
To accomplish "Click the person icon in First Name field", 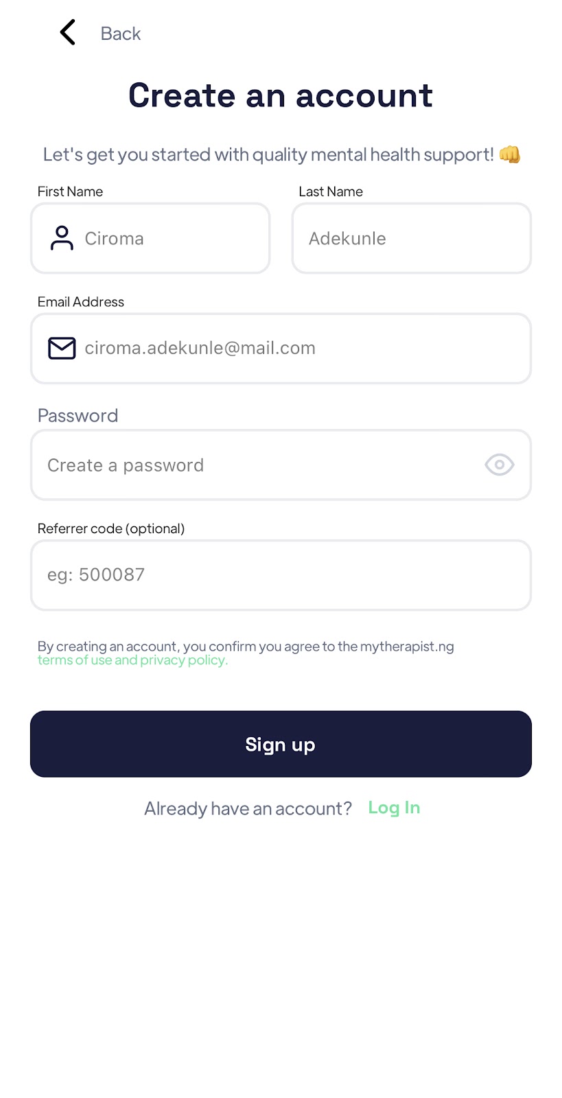I will tap(62, 238).
